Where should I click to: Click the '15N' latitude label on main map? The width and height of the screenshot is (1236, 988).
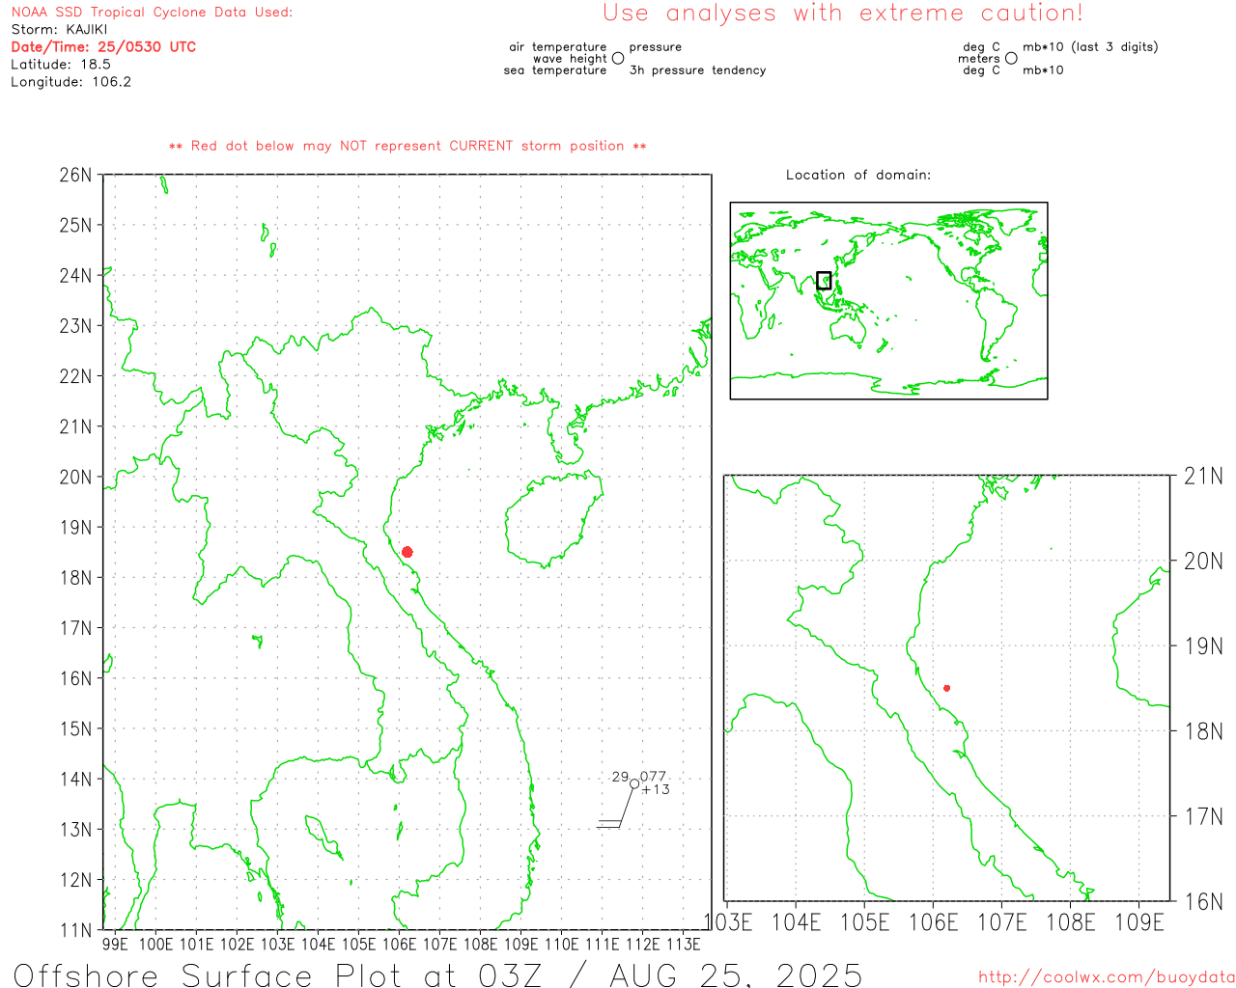[x=75, y=728]
